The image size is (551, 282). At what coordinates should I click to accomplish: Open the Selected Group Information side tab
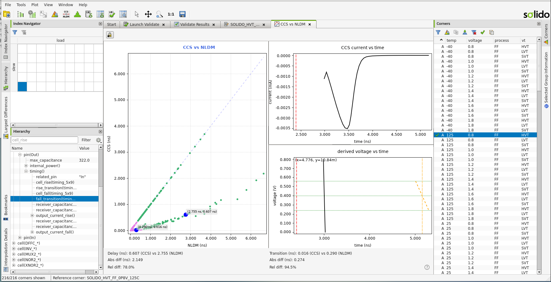coord(546,80)
